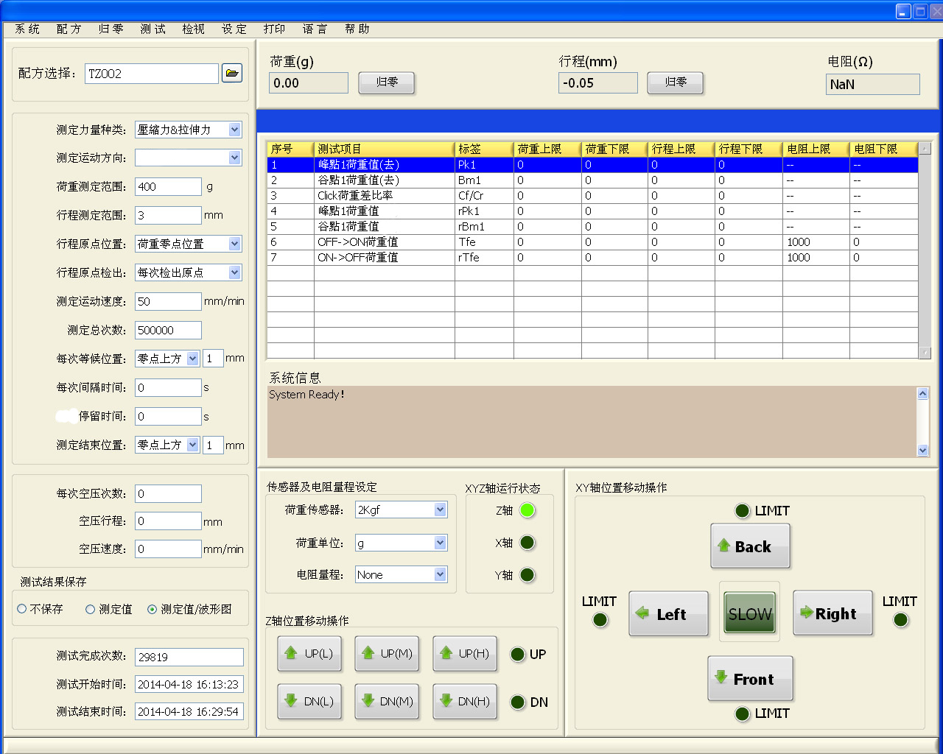Click rTfe label cell
943x754 pixels.
[x=484, y=258]
